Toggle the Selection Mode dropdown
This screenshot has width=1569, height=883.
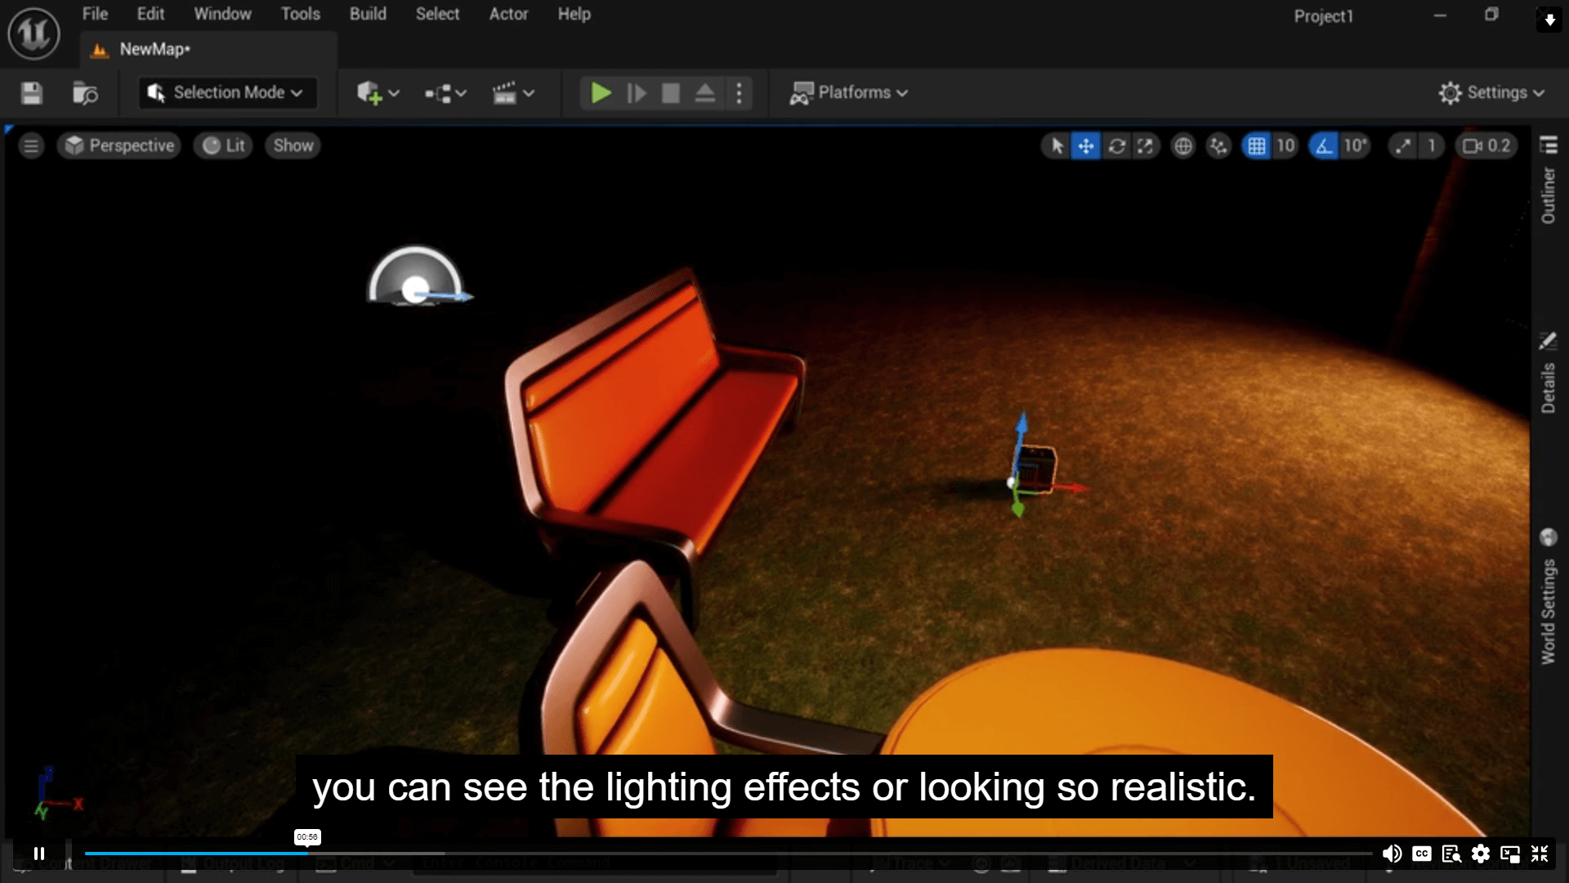pos(226,92)
